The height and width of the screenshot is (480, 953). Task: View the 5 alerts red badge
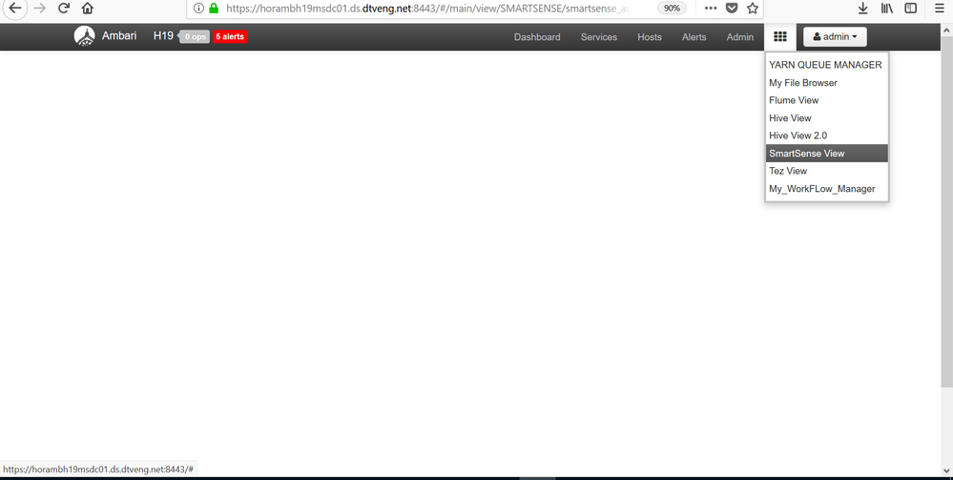point(230,37)
